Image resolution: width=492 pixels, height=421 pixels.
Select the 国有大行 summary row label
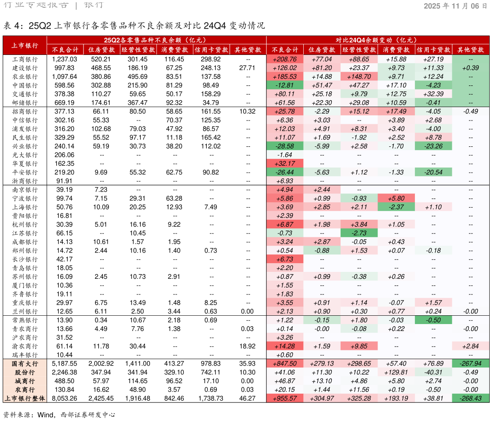25,364
